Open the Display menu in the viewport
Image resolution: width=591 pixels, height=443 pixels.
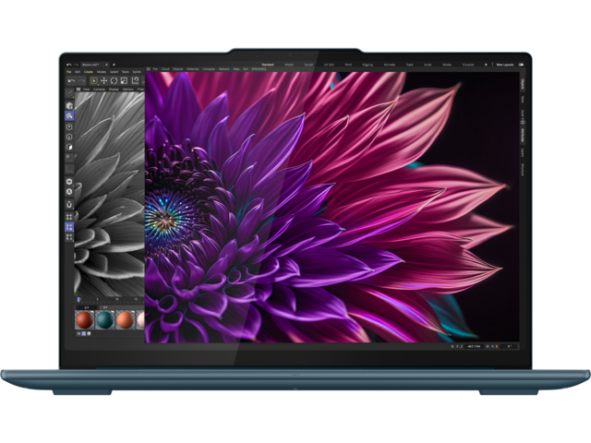112,91
